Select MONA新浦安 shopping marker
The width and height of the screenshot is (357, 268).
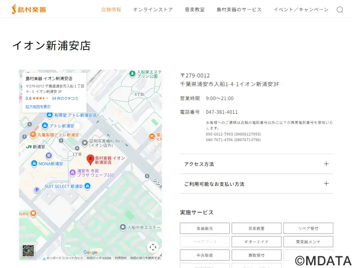point(34,164)
